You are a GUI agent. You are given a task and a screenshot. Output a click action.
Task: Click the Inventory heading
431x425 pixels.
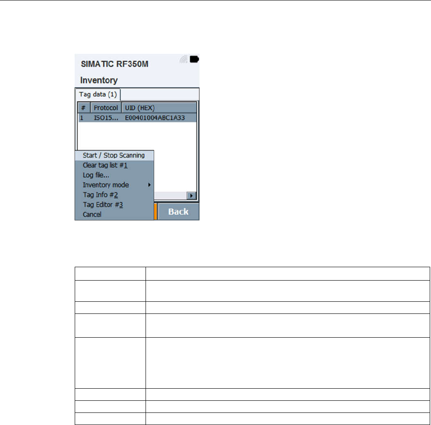click(x=99, y=80)
